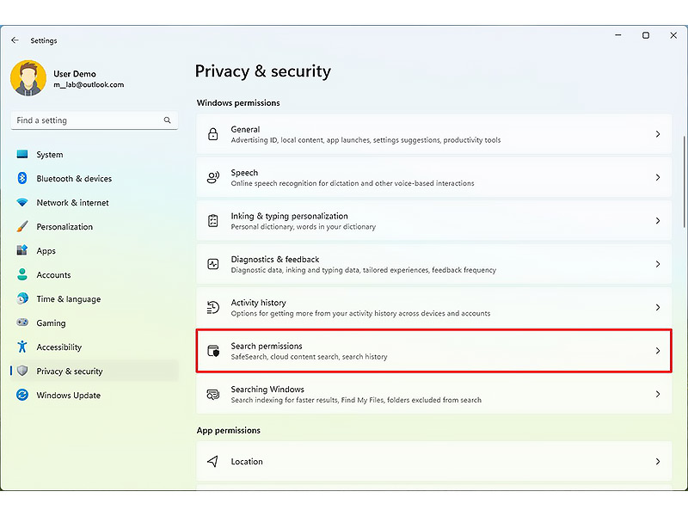Select Bluetooth & devices in sidebar
The width and height of the screenshot is (688, 516).
pyautogui.click(x=74, y=179)
